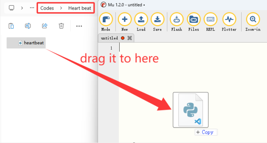Open the Plotter in Mu
The width and height of the screenshot is (267, 143).
(229, 22)
